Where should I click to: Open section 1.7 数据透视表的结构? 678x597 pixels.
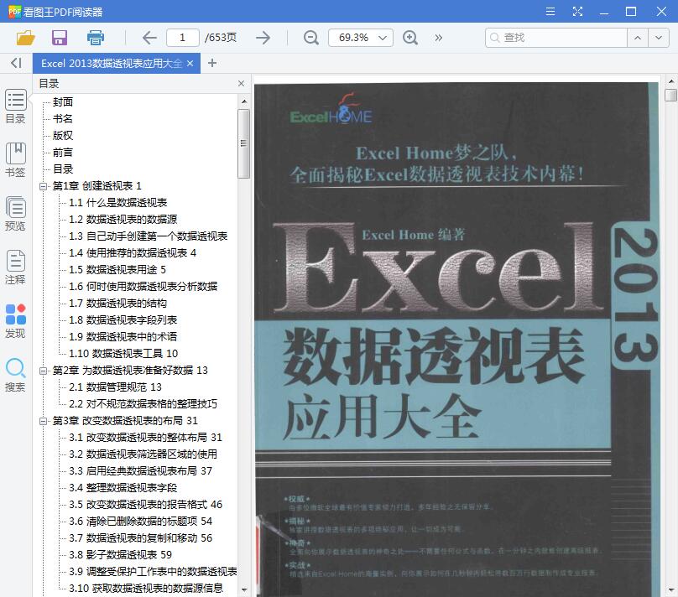(x=118, y=304)
